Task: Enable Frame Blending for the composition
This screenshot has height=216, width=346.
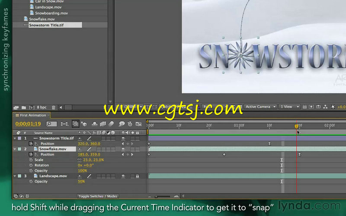Action: coord(103,124)
